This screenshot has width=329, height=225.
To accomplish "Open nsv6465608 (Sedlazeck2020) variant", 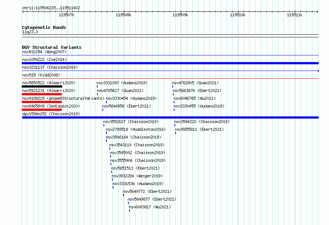I will (51, 106).
